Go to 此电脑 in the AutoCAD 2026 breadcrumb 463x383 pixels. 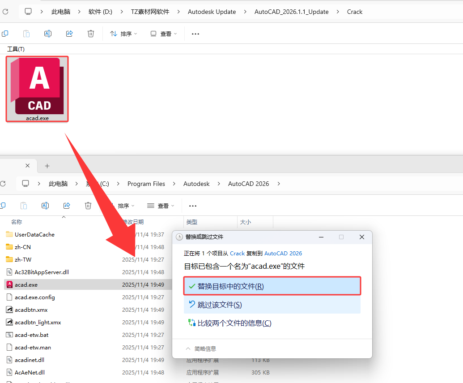point(58,184)
